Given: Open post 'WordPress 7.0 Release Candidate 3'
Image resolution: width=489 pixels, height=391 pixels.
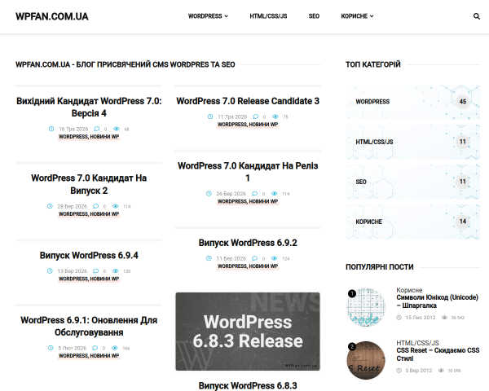Looking at the screenshot, I should tap(248, 101).
